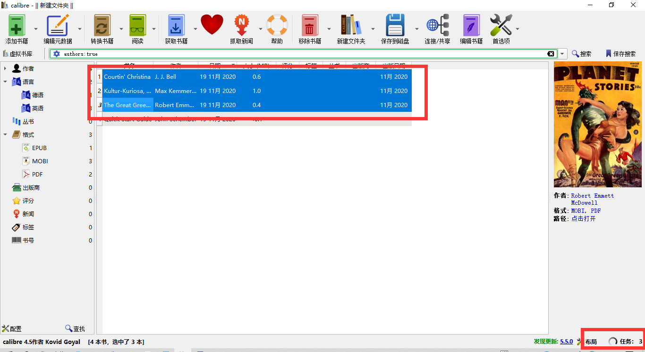Open dropdown arrow next to 获取书籍
Screen dimensions: 645x352
click(195, 29)
